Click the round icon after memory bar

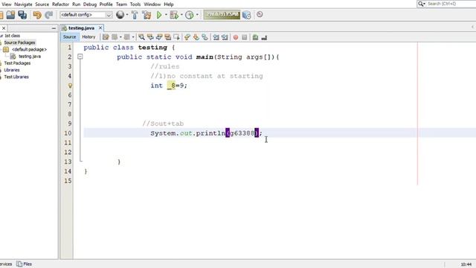(260, 14)
